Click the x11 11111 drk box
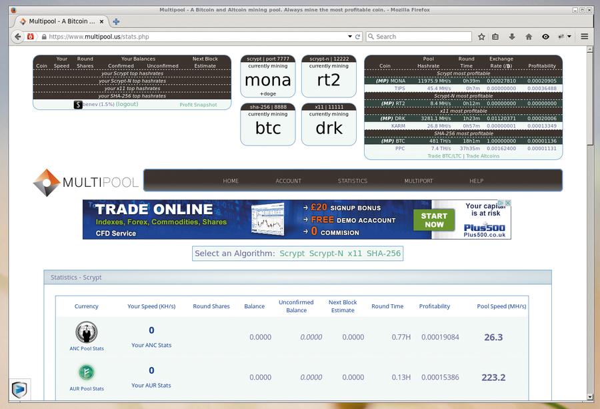 click(329, 125)
